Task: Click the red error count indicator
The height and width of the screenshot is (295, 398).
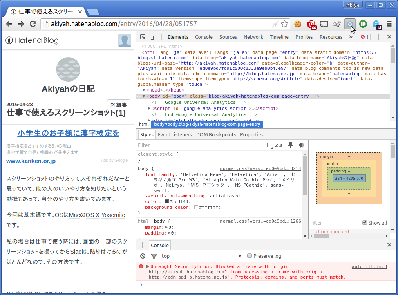Action: pyautogui.click(x=364, y=37)
